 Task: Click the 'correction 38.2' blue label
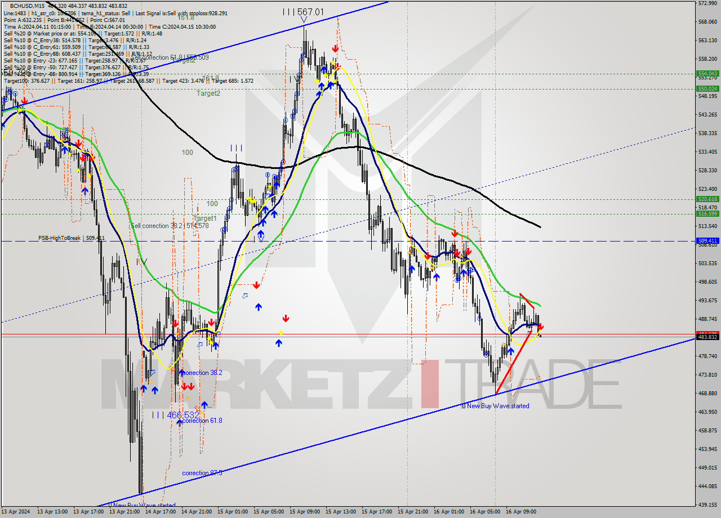point(202,373)
